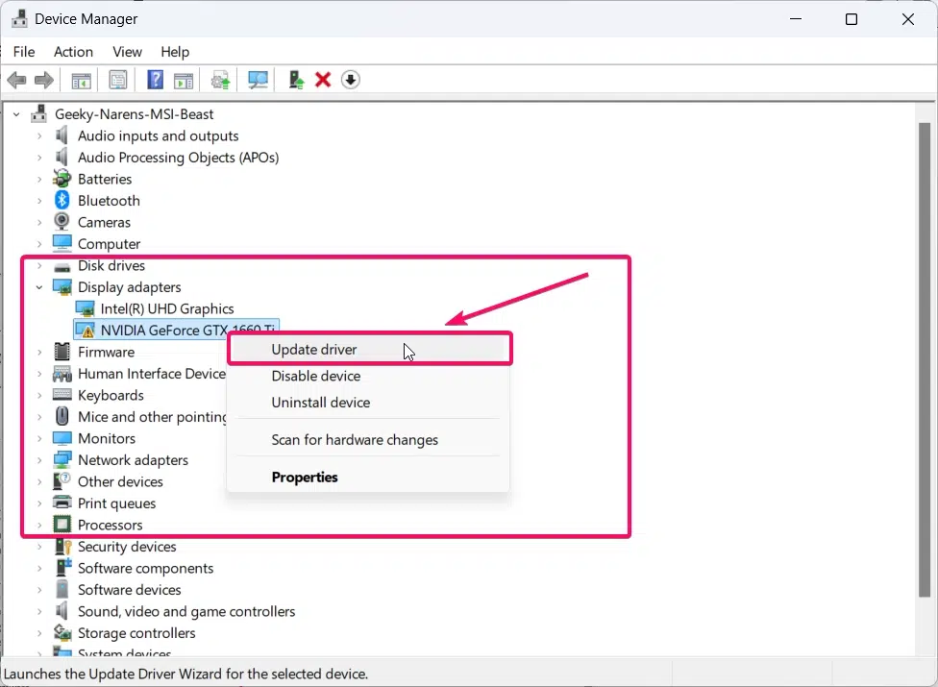The width and height of the screenshot is (938, 687).
Task: Click the red X Uninstall device icon
Action: pos(323,80)
